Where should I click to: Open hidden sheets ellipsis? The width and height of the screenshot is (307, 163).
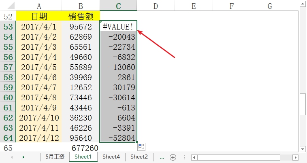click(162, 157)
